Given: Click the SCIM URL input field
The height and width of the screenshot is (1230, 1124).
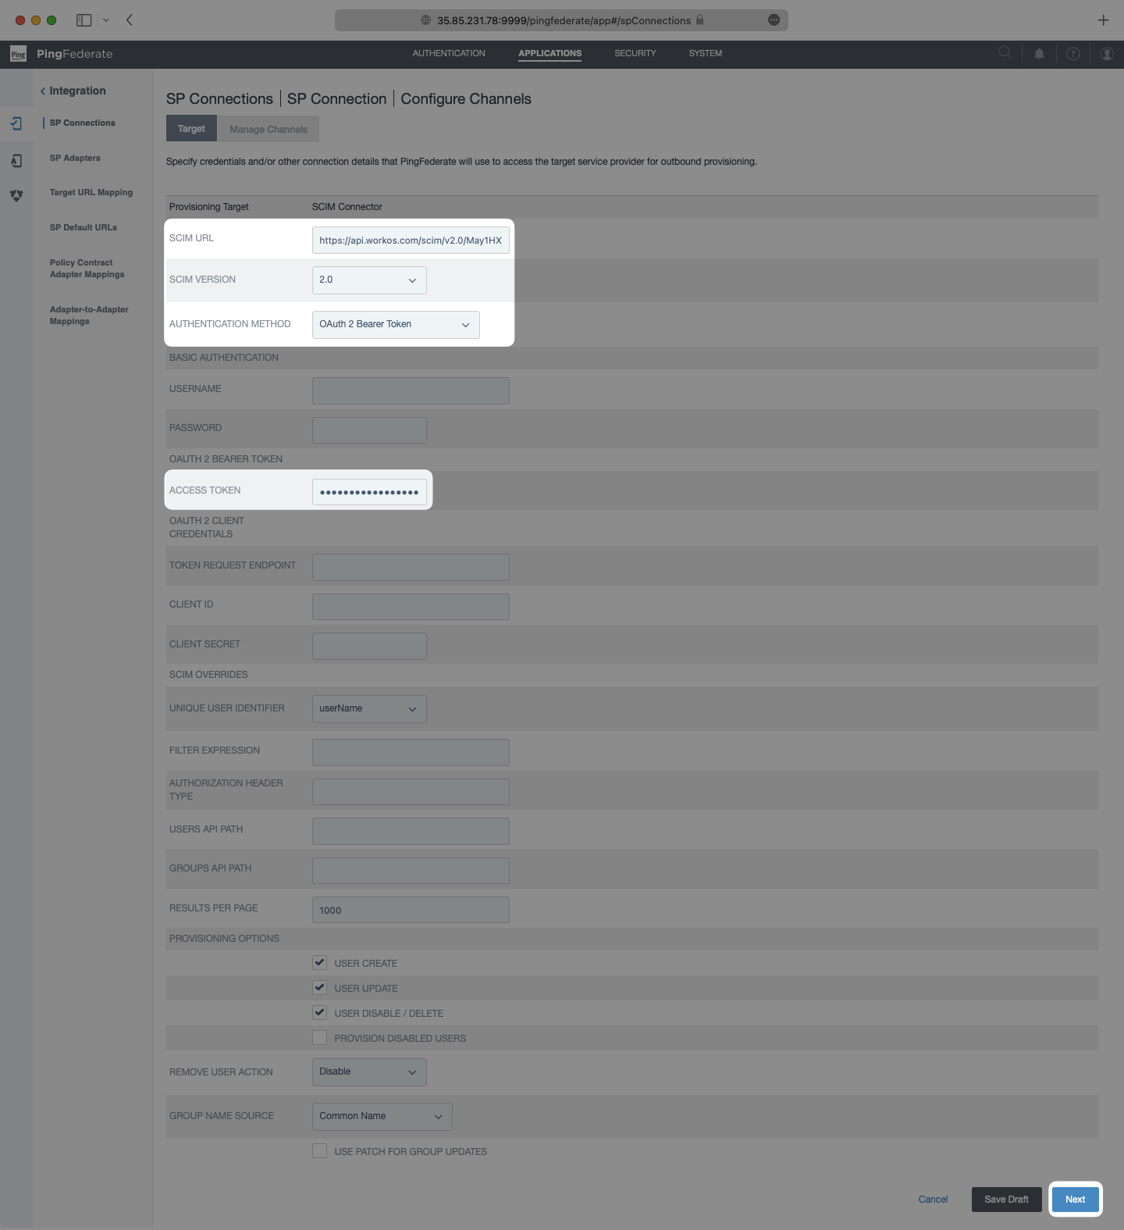Looking at the screenshot, I should [411, 241].
